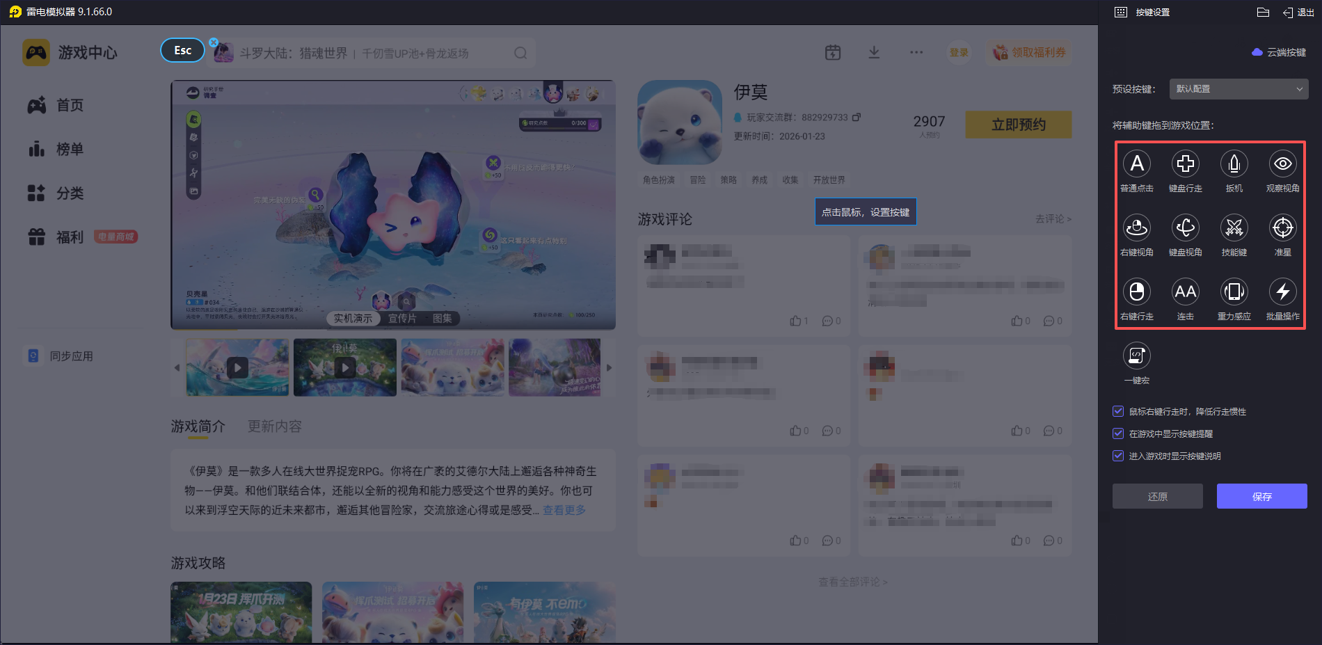This screenshot has width=1322, height=645.
Task: Select the 批量操作 batch operation icon
Action: tap(1283, 292)
